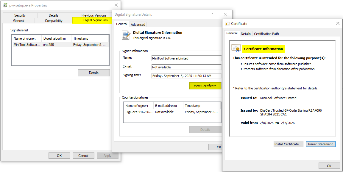Open the Advanced tab in Digital Signature Details
This screenshot has width=343, height=172.
pos(138,24)
